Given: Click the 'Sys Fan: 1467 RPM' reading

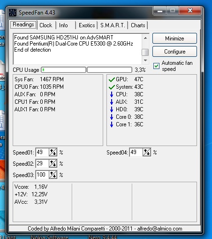Looking at the screenshot, I should tap(39, 79).
